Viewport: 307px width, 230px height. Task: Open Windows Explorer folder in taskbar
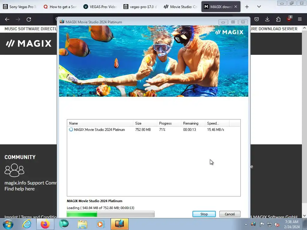82,224
